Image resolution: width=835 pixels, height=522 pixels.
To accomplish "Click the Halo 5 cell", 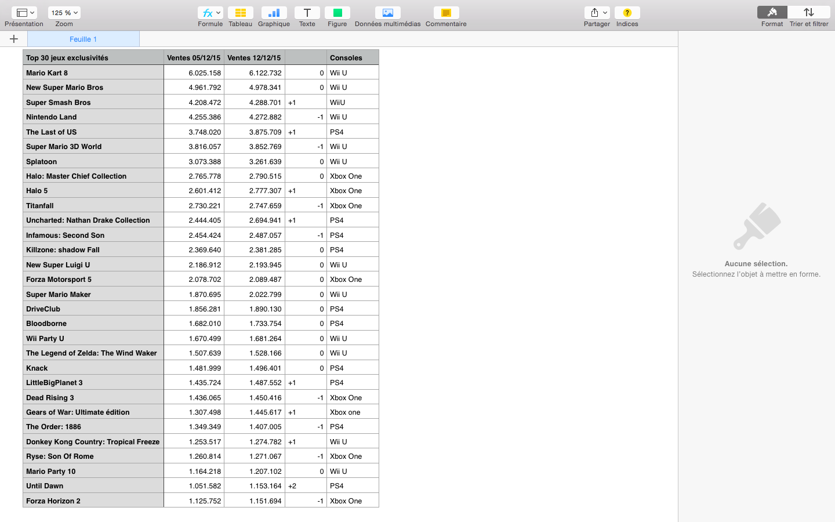I will tap(93, 190).
